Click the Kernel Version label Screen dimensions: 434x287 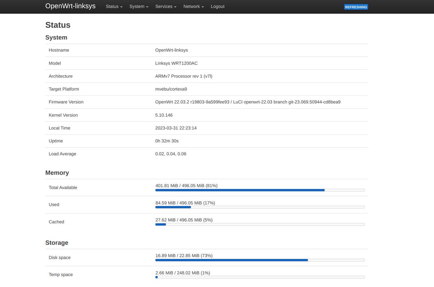coord(63,115)
